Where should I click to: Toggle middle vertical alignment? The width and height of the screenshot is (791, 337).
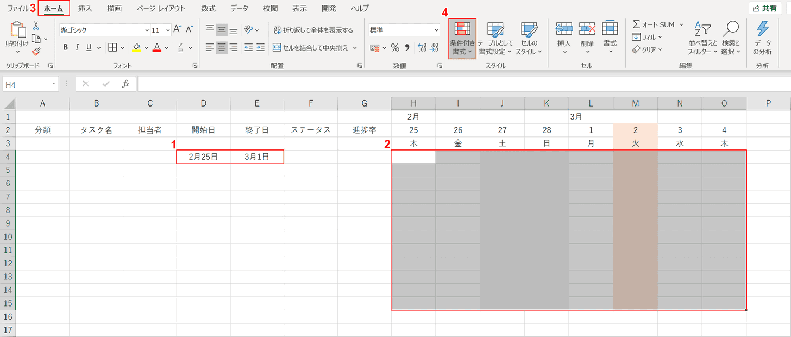221,30
